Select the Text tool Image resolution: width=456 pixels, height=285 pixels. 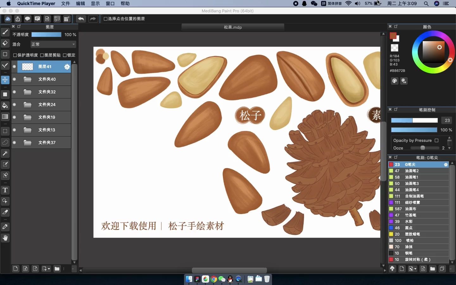[5, 190]
